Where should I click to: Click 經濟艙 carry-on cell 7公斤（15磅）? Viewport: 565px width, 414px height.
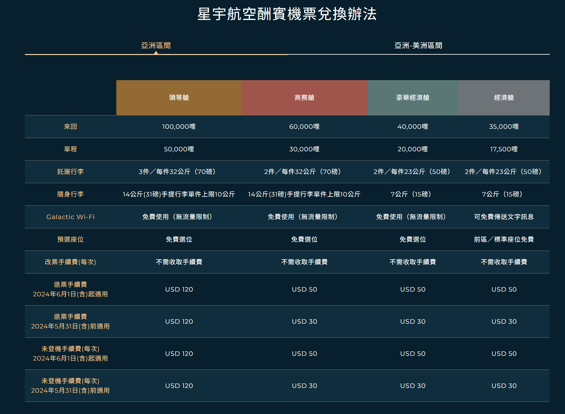[x=504, y=194]
